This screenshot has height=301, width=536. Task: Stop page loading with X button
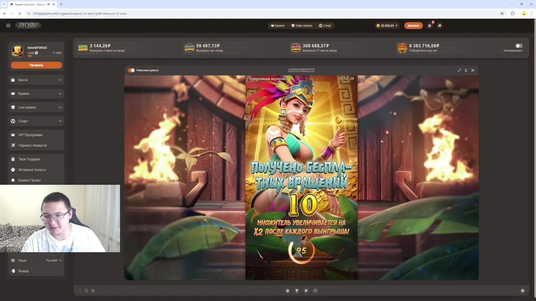point(20,13)
